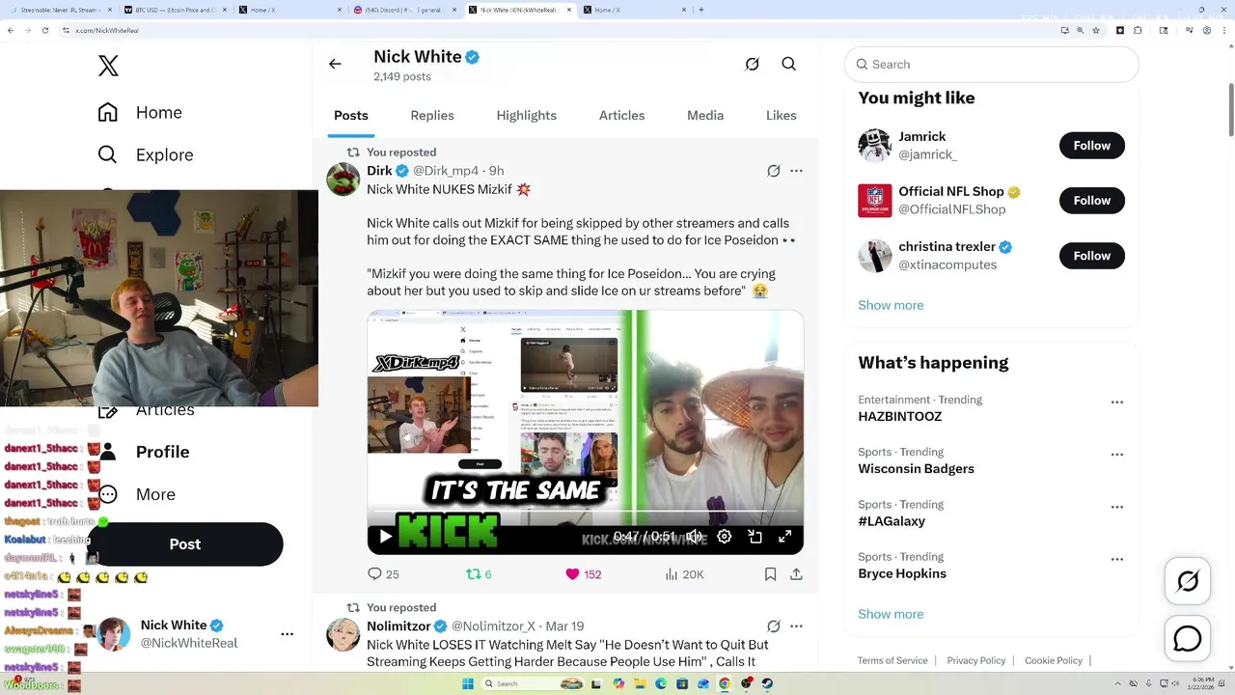This screenshot has width=1235, height=695.
Task: Open the floating Grok button
Action: pos(1188,581)
